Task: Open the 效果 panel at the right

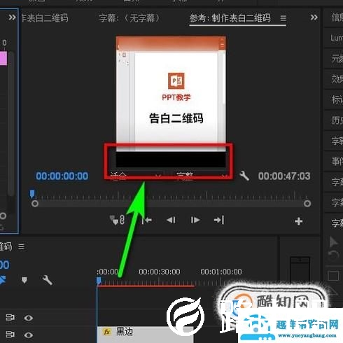Action: click(x=337, y=79)
